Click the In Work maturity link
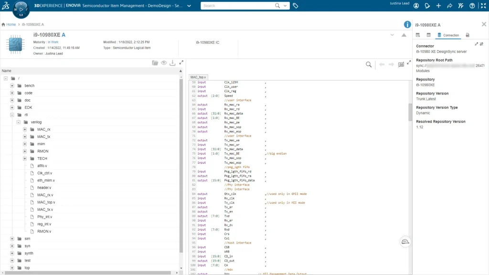The image size is (489, 275). pos(53,42)
